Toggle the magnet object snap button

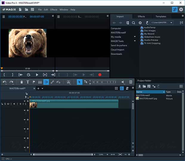(46, 82)
